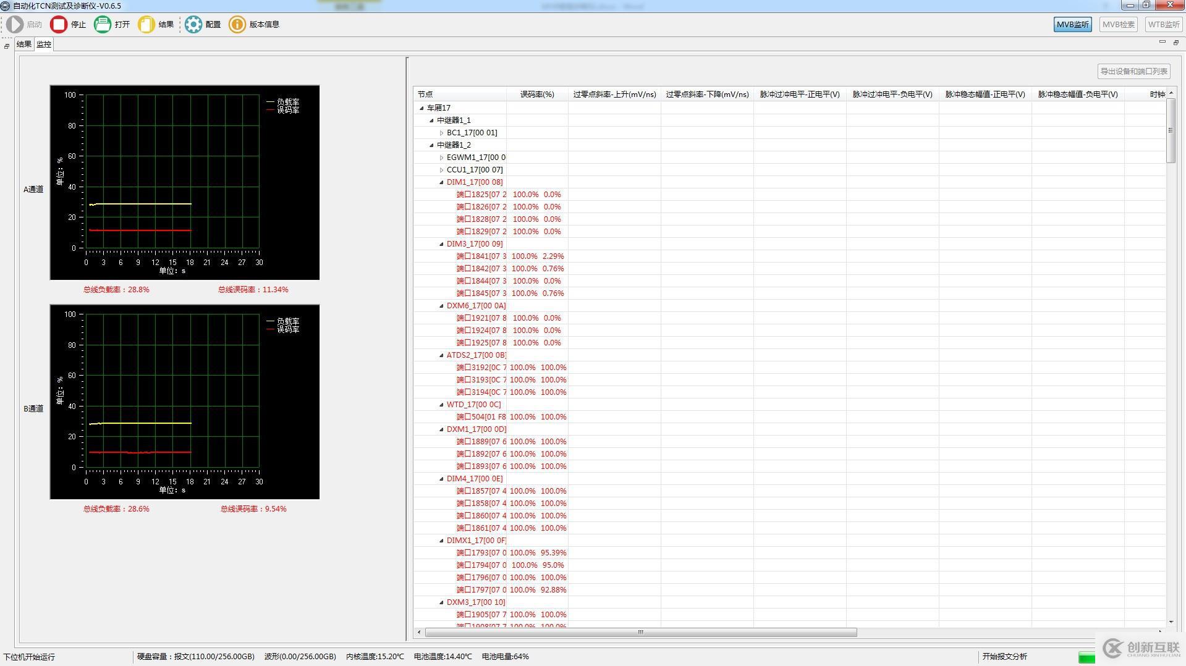
Task: Click the 导出设备和端口列表 export button
Action: tap(1133, 72)
